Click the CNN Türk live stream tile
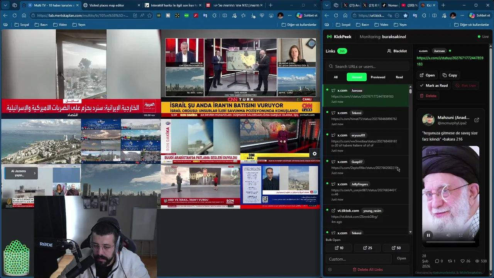The width and height of the screenshot is (494, 278). [x=240, y=73]
